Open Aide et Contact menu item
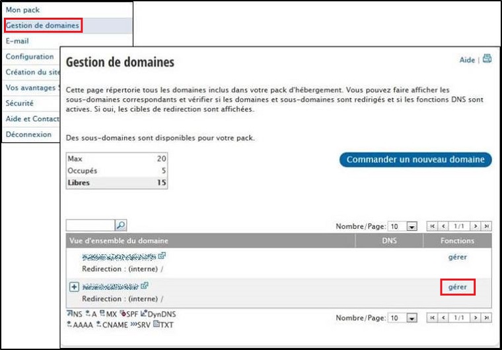502x350 pixels. 32,119
